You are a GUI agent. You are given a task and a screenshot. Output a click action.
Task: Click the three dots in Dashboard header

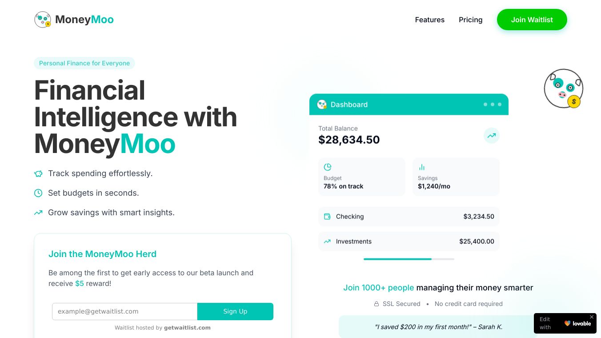pyautogui.click(x=492, y=105)
